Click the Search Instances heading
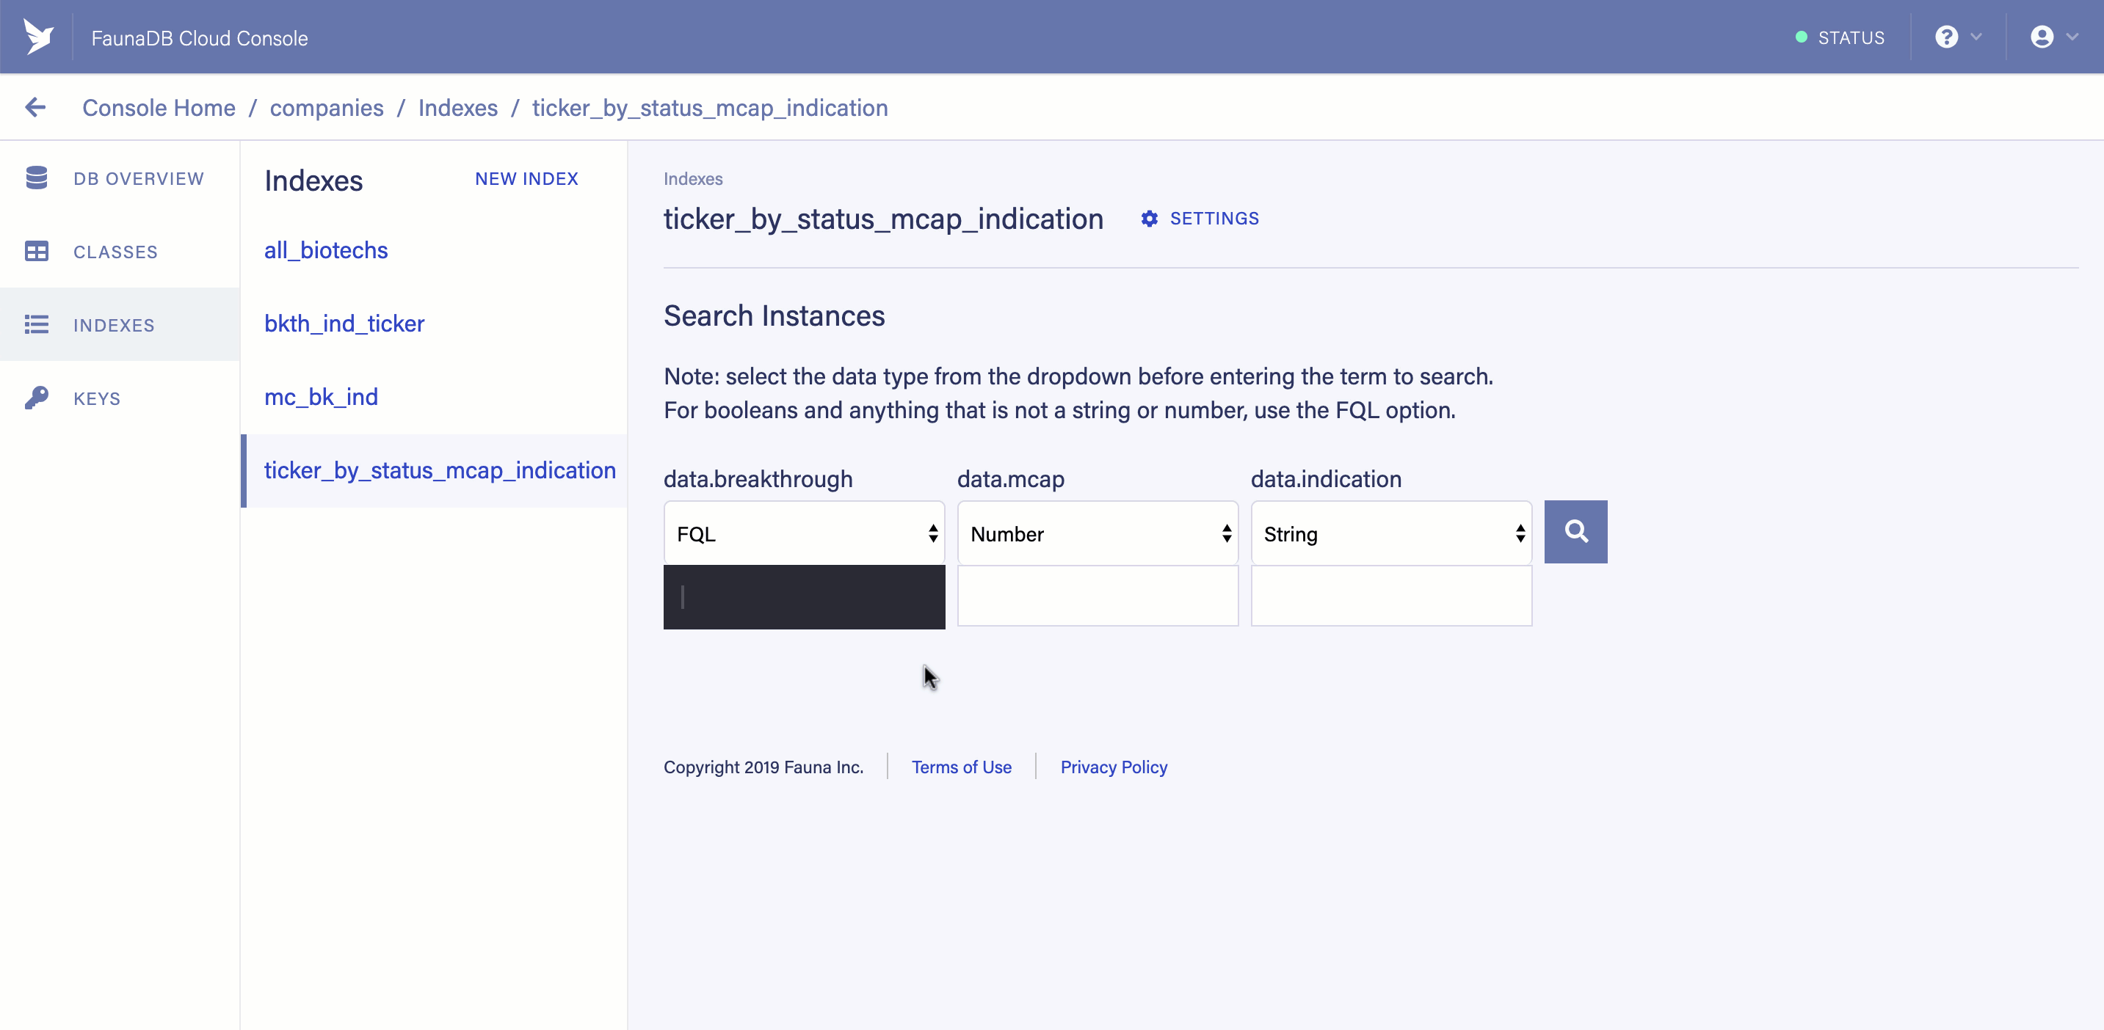Viewport: 2104px width, 1030px height. [x=774, y=316]
